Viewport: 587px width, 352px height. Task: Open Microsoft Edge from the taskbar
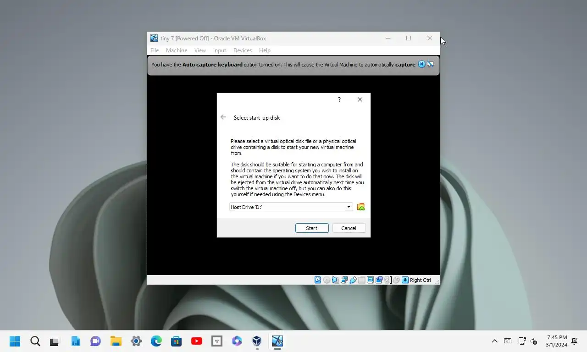(156, 341)
